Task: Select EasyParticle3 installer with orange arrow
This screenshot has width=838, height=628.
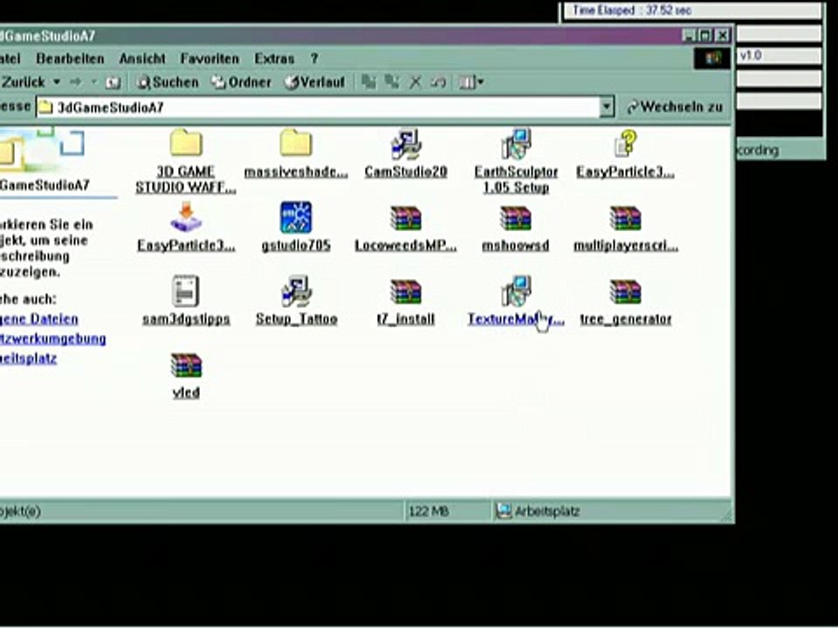Action: tap(186, 217)
